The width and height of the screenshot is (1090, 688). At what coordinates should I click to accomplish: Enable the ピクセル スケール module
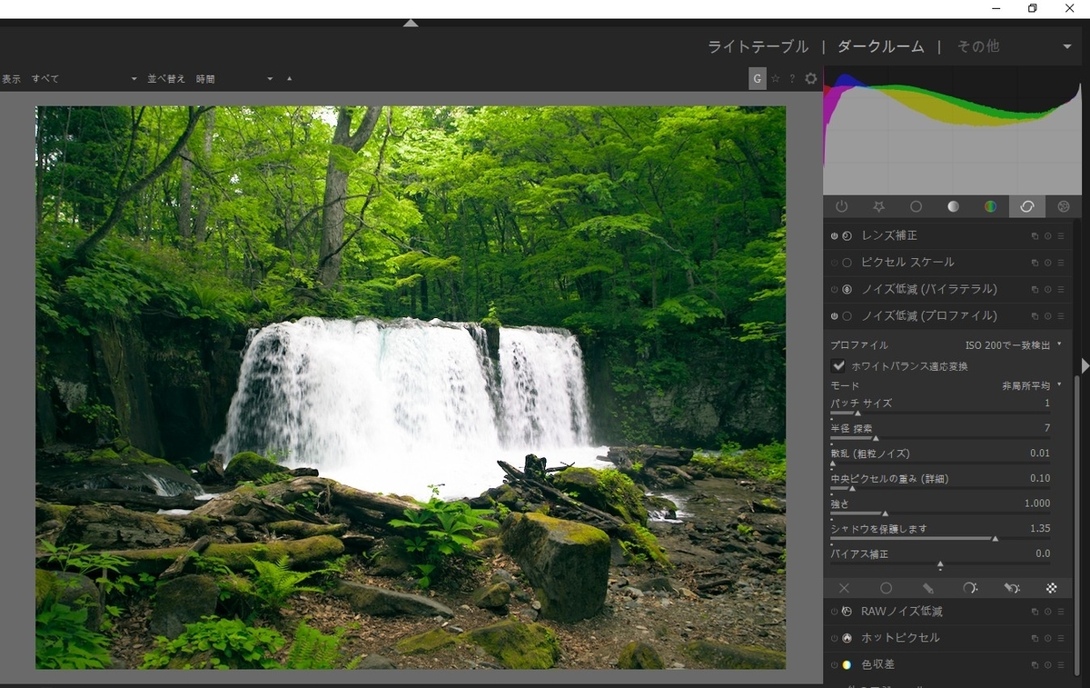835,263
